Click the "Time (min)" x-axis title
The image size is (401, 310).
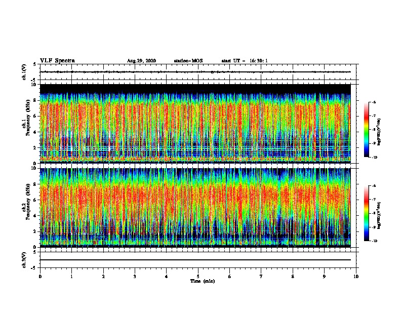coord(203,281)
